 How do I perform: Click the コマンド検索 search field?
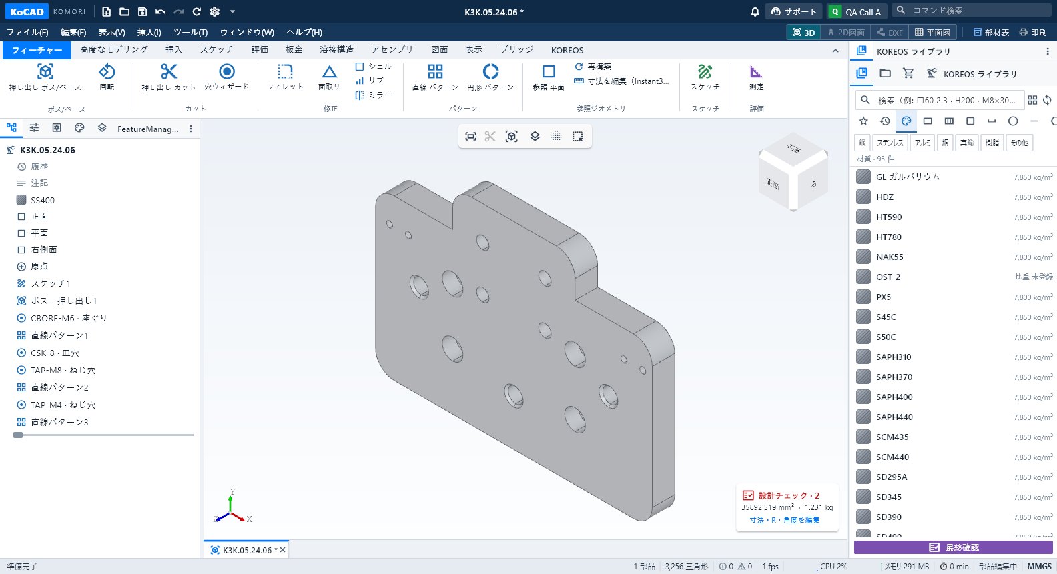(x=972, y=10)
